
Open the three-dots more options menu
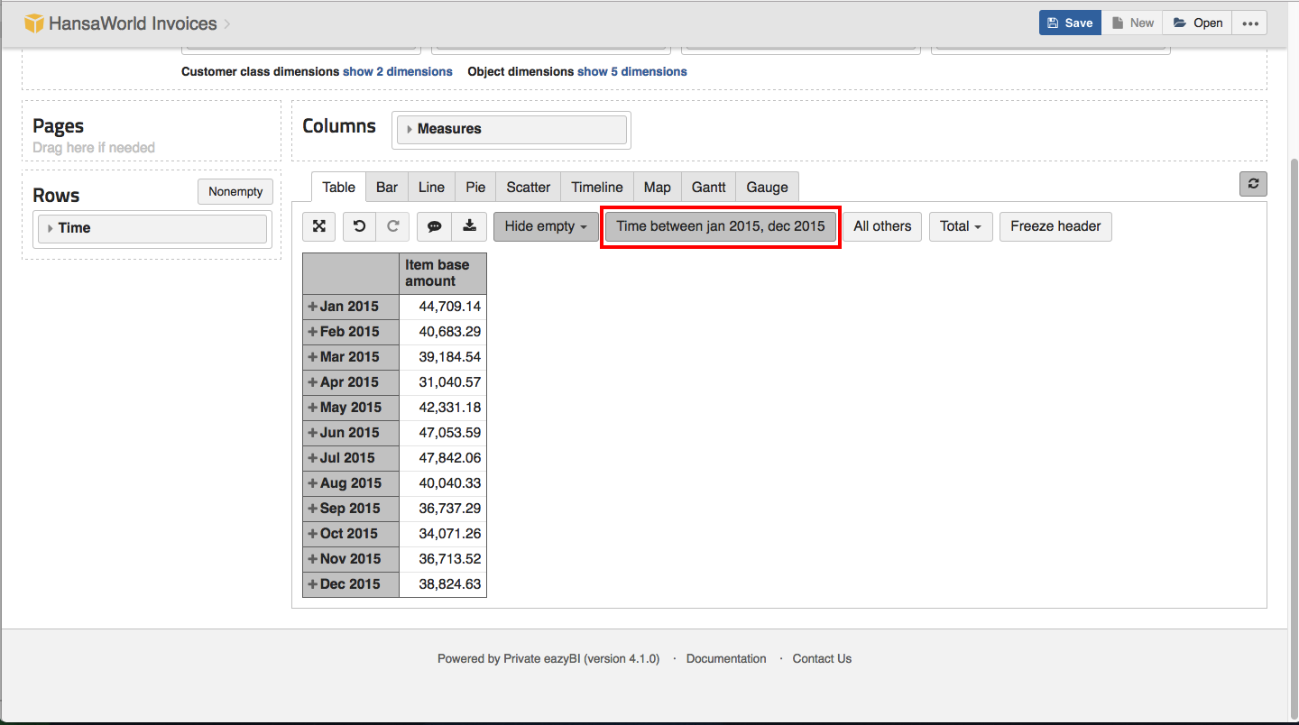click(1249, 23)
